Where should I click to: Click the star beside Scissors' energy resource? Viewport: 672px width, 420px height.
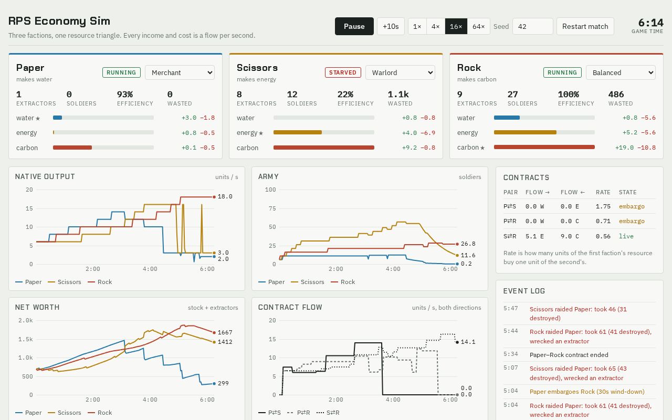(261, 133)
